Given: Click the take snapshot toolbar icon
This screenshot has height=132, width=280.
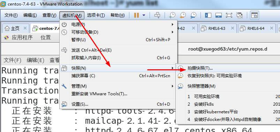Looking at the screenshot, I should click(172, 15).
